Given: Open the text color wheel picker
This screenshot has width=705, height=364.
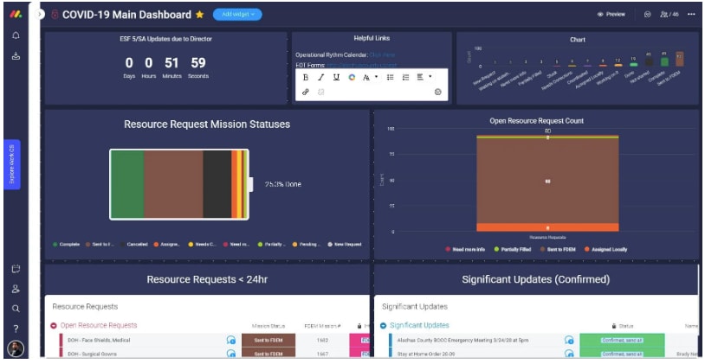Looking at the screenshot, I should pyautogui.click(x=352, y=77).
